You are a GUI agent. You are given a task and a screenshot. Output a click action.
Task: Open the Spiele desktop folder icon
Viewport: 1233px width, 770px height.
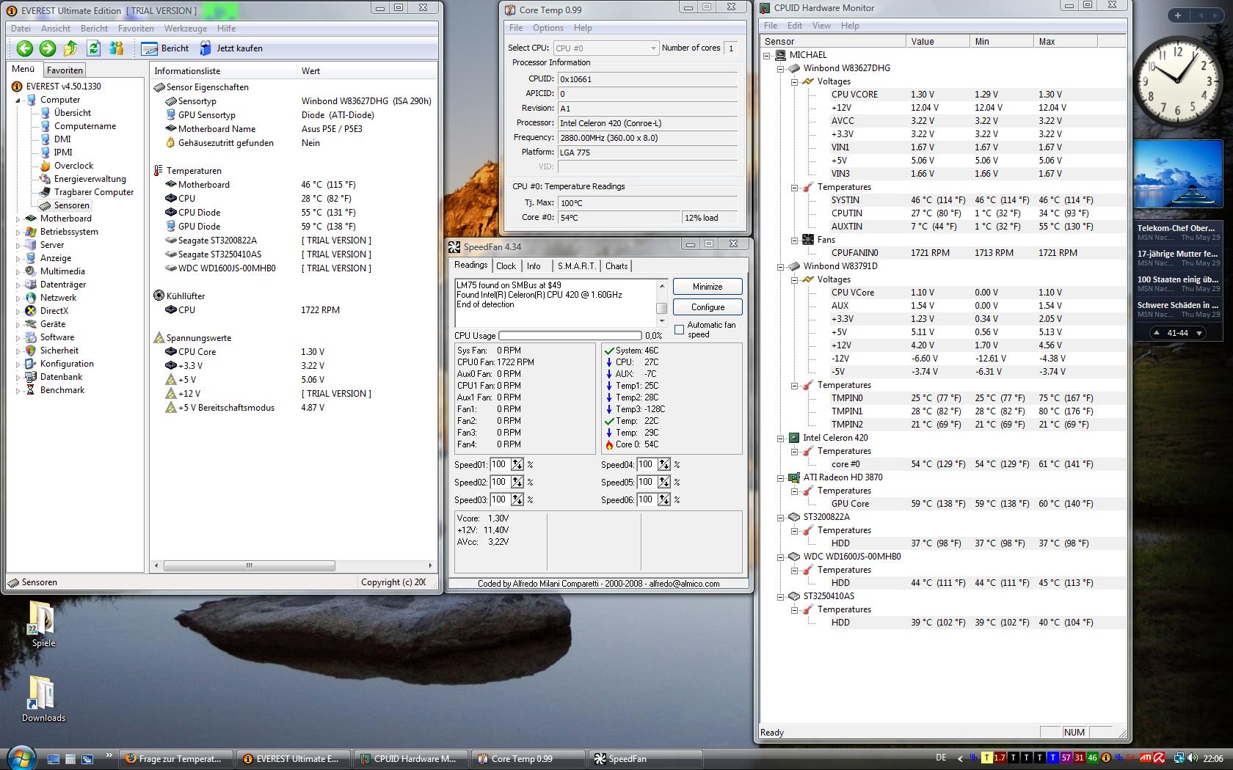tap(43, 623)
